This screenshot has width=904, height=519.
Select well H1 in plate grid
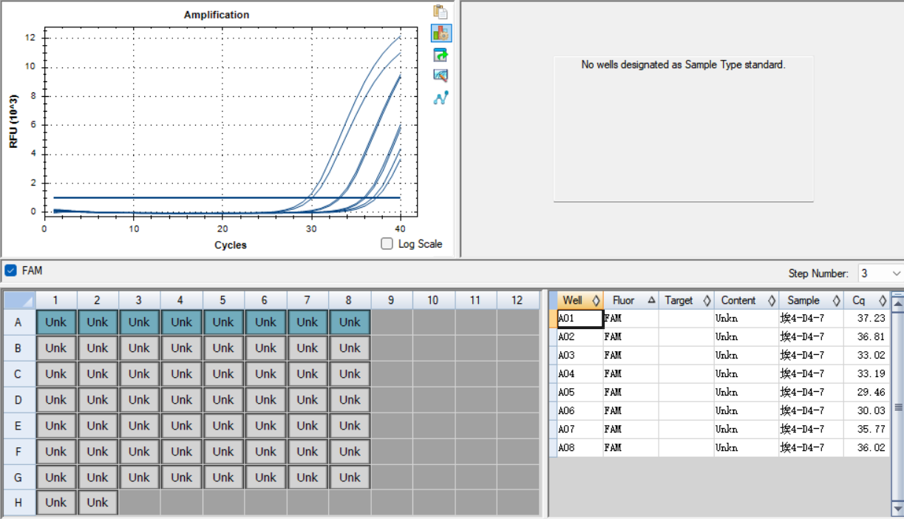(55, 502)
